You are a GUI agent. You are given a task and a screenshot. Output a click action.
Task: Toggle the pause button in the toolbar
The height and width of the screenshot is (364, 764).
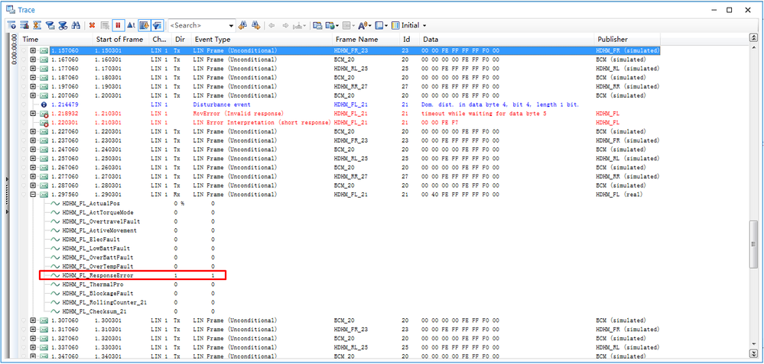coord(118,25)
